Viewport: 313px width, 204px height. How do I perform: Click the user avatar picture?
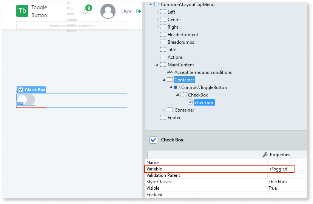click(x=108, y=11)
